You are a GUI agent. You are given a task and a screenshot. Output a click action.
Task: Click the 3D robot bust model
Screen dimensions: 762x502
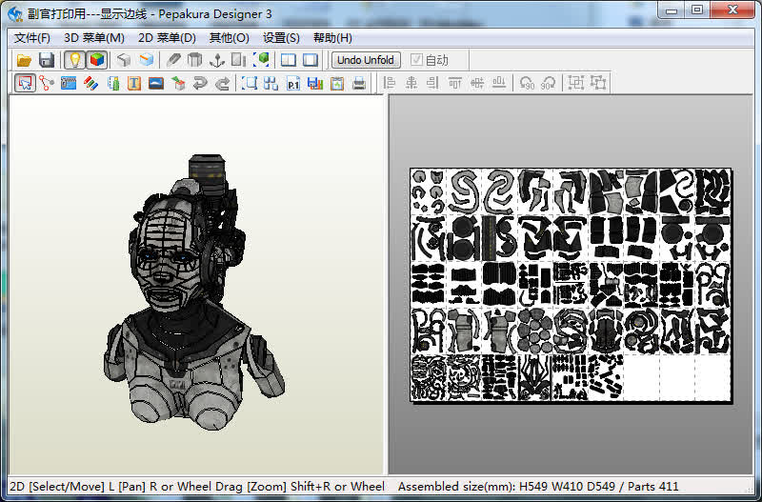pyautogui.click(x=194, y=293)
